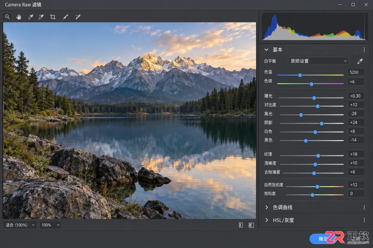Open the 白平衡 preset dropdown
The height and width of the screenshot is (248, 373).
(x=318, y=61)
